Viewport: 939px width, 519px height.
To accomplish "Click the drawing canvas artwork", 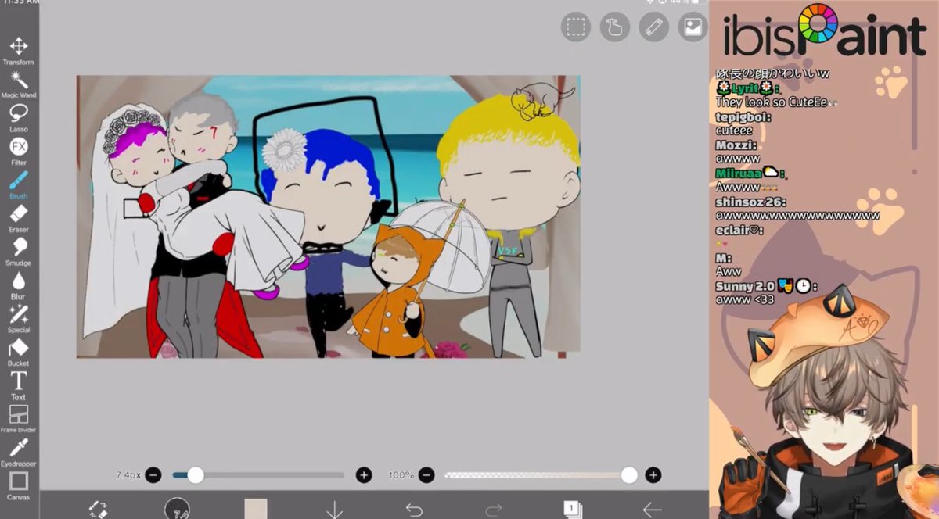I will pos(329,217).
